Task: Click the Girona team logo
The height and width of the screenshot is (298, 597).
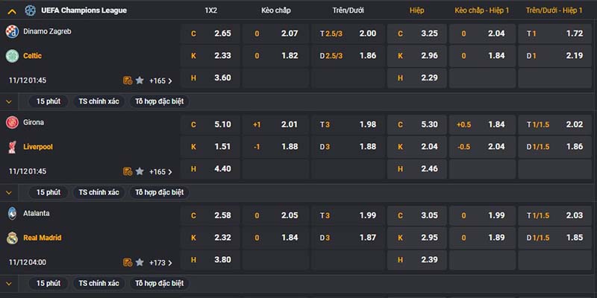Action: [12, 122]
